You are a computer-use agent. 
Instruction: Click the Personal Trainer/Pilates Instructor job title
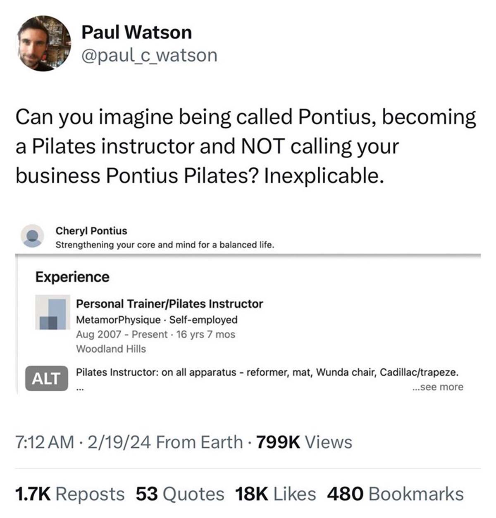[169, 304]
